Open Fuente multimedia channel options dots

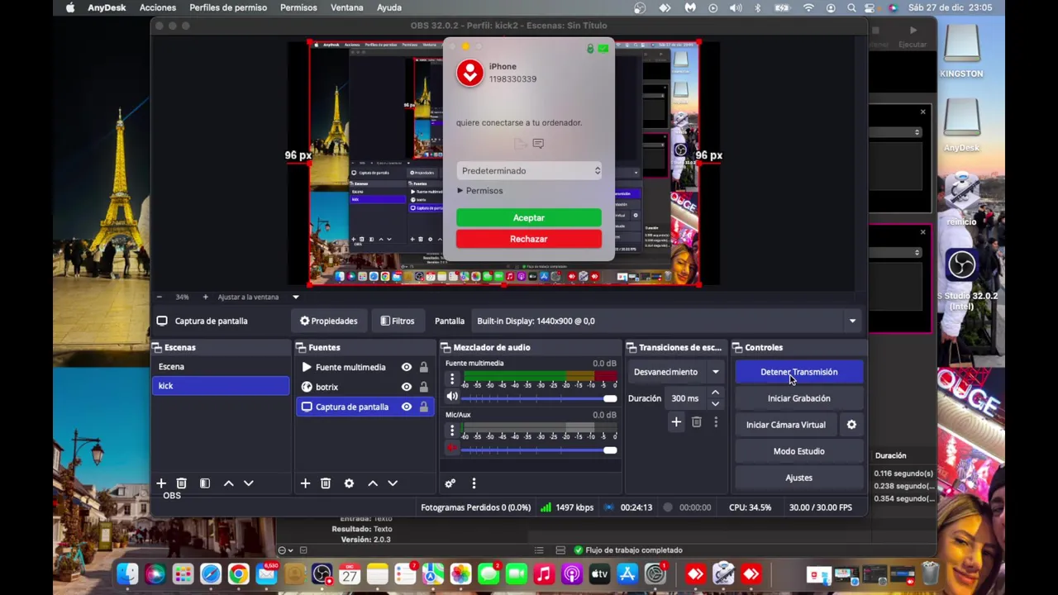click(451, 379)
